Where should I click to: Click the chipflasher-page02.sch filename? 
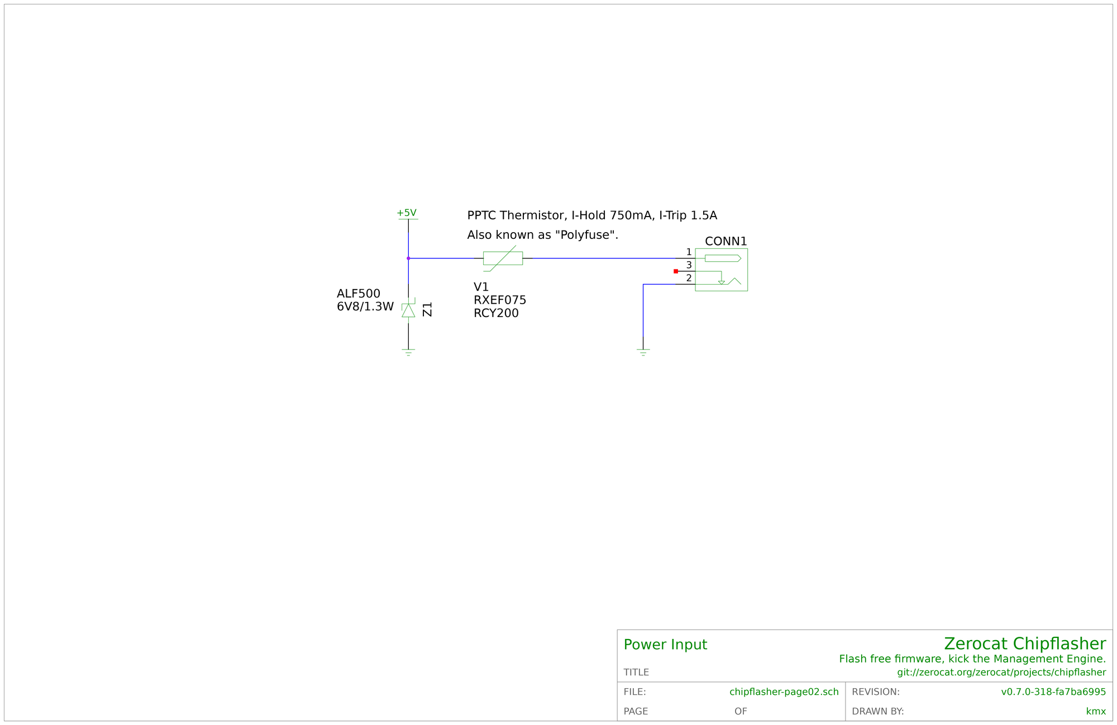pos(784,692)
